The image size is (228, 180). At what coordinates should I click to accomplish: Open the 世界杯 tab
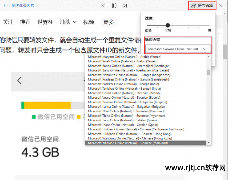pos(45,22)
